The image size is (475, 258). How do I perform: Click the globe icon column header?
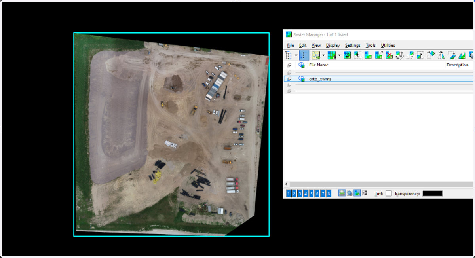point(302,65)
